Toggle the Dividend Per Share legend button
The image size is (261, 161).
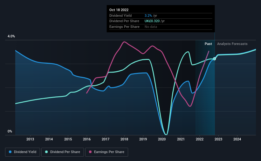63,152
